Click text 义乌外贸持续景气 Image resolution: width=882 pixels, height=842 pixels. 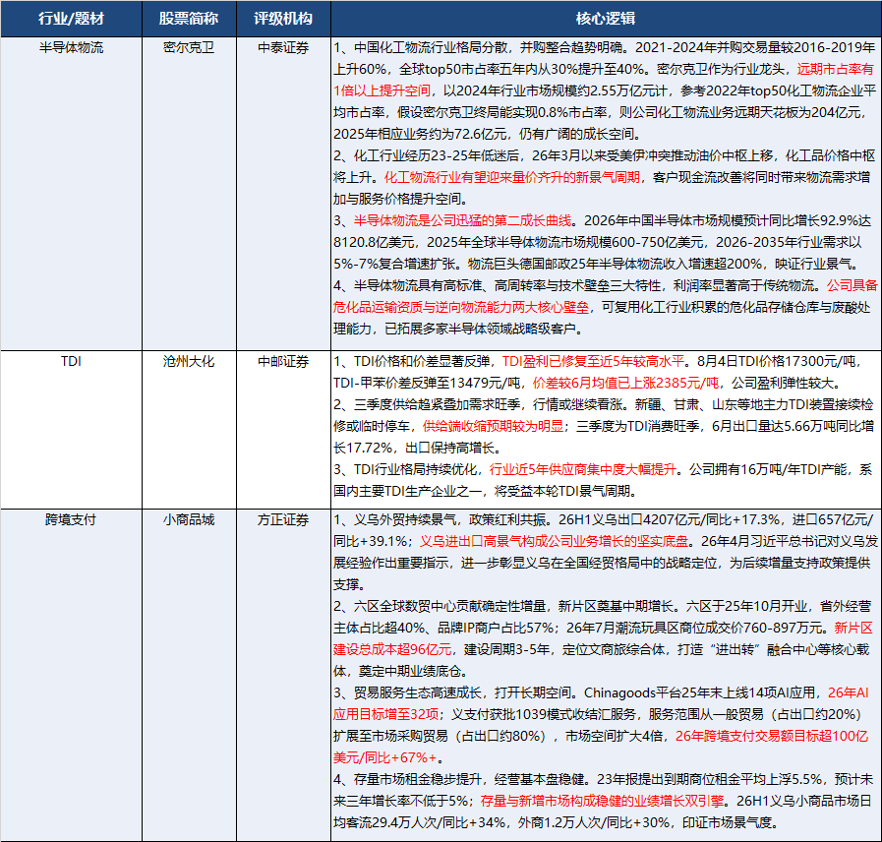[404, 519]
